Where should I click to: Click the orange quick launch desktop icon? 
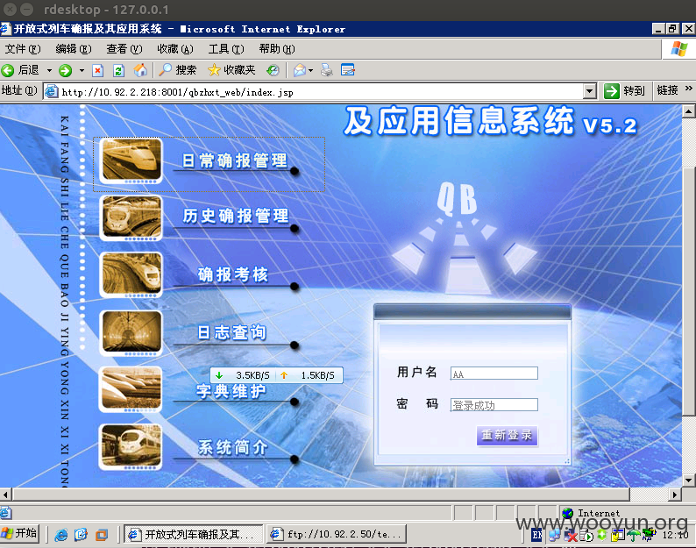pos(102,535)
